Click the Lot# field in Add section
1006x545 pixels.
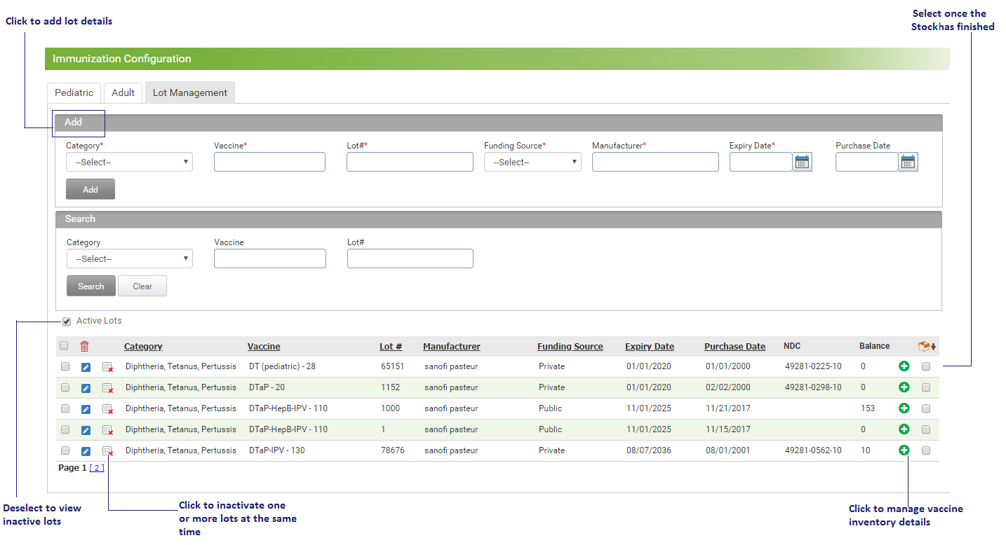tap(410, 162)
